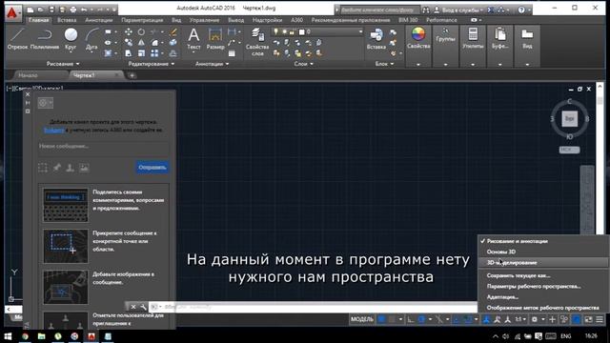This screenshot has width=610, height=343.
Task: Open Свойства слоя layer properties
Action: click(x=257, y=42)
